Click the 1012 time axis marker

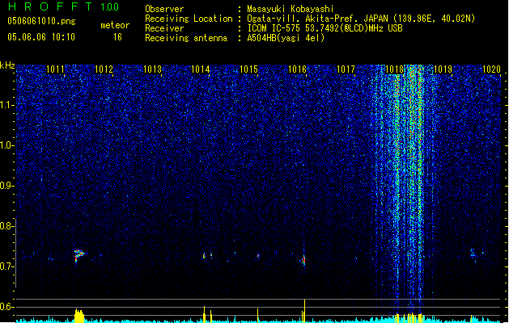[104, 69]
